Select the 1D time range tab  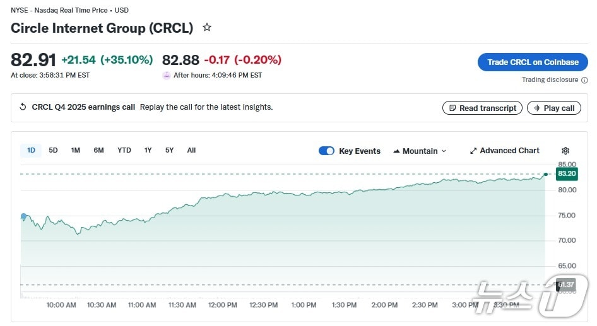[31, 150]
